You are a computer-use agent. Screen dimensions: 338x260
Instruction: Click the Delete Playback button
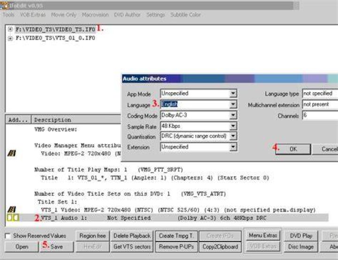click(x=132, y=236)
